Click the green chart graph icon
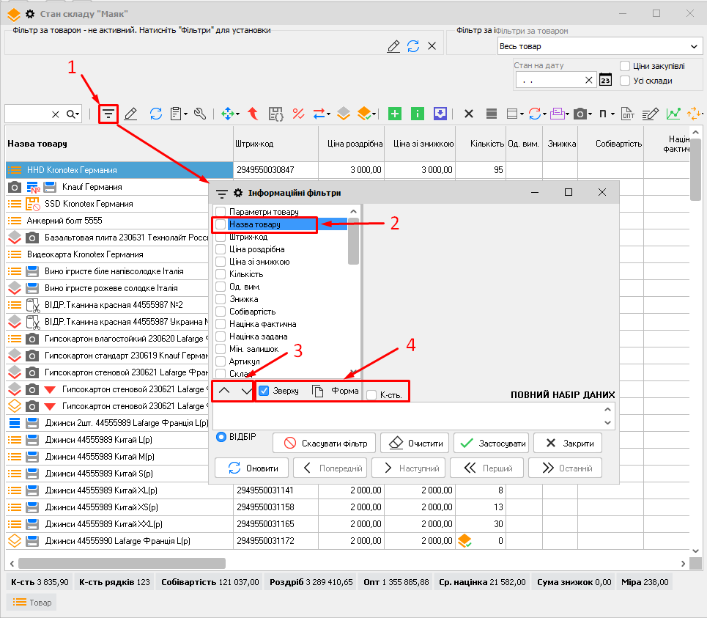Viewport: 707px width, 618px height. (672, 114)
